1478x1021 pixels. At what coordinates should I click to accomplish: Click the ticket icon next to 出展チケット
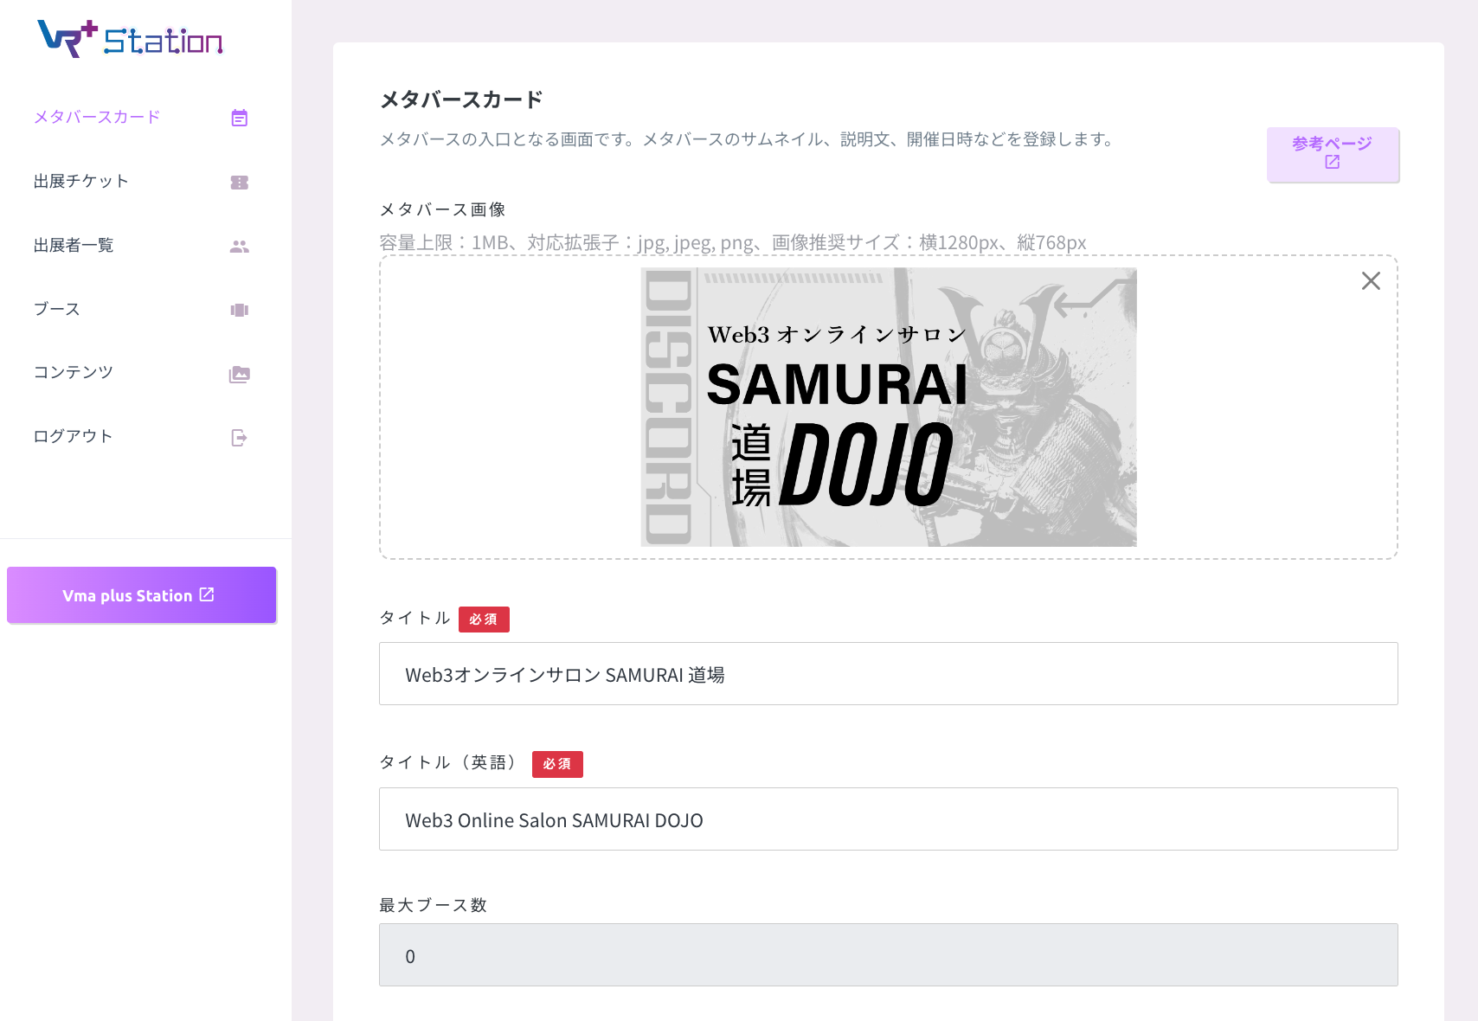tap(240, 182)
